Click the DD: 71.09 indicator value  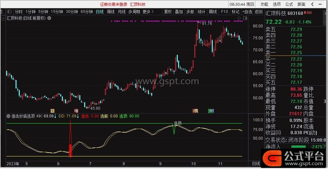coord(69,116)
